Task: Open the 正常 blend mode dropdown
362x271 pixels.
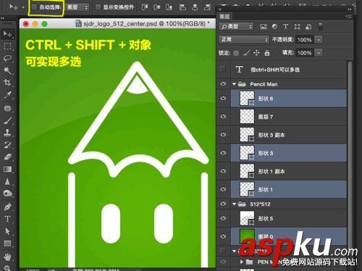Action: [244, 39]
